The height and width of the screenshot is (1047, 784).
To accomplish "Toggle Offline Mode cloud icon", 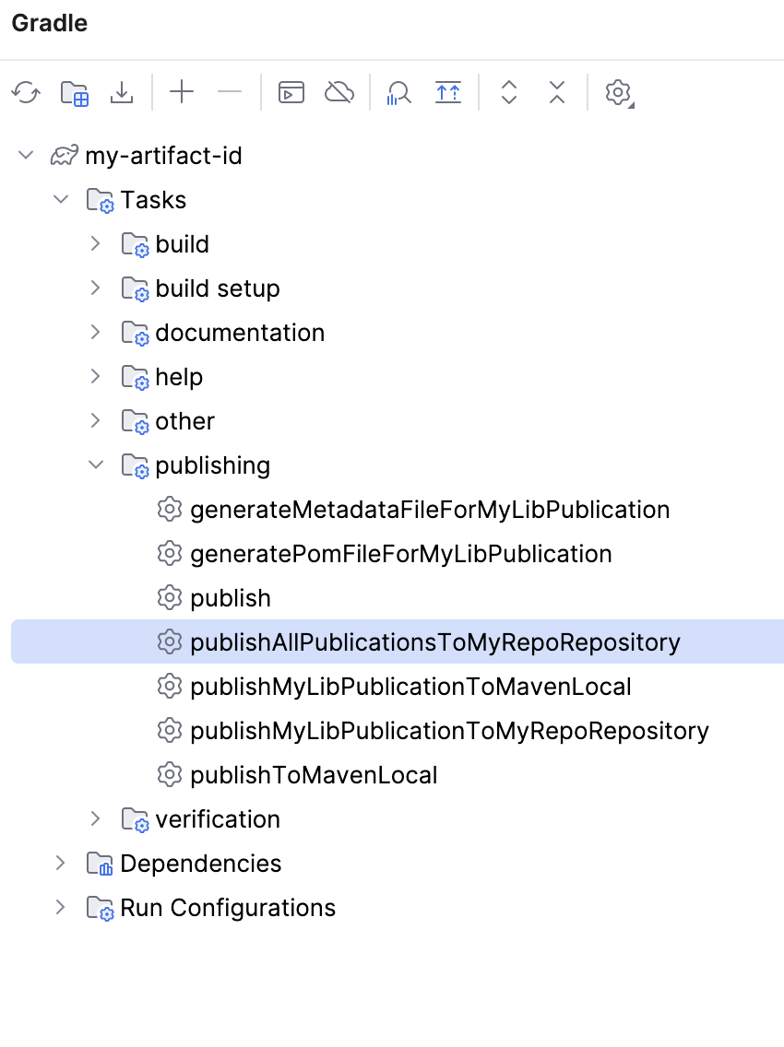I will [339, 92].
